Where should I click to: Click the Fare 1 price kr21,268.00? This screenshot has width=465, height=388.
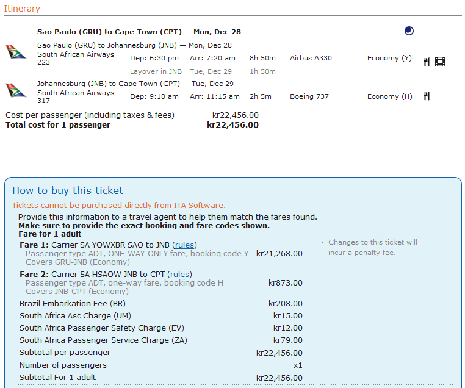click(279, 253)
